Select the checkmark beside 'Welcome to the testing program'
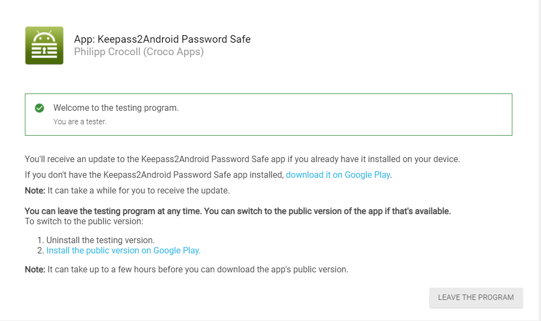Image resolution: width=541 pixels, height=321 pixels. click(39, 108)
